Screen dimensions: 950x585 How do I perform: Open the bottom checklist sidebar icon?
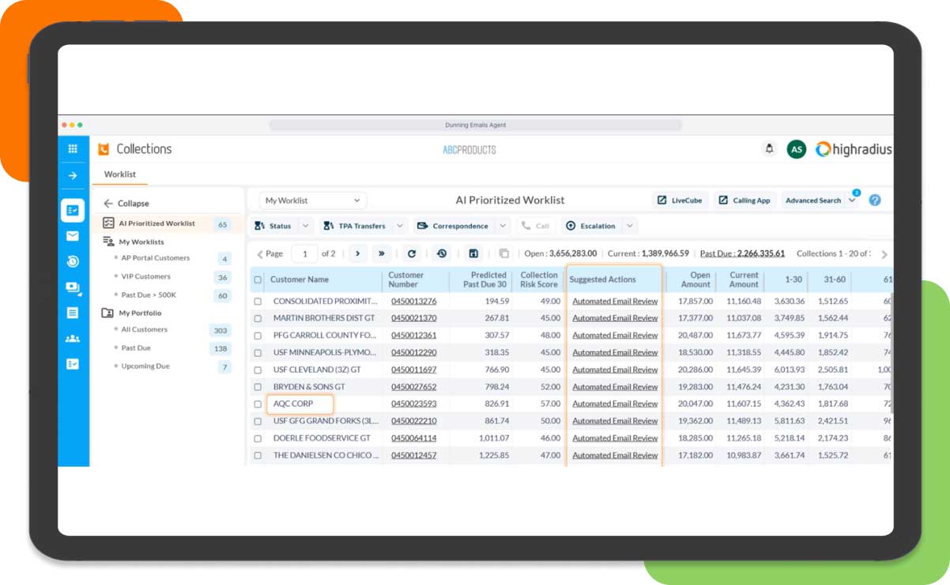click(73, 364)
